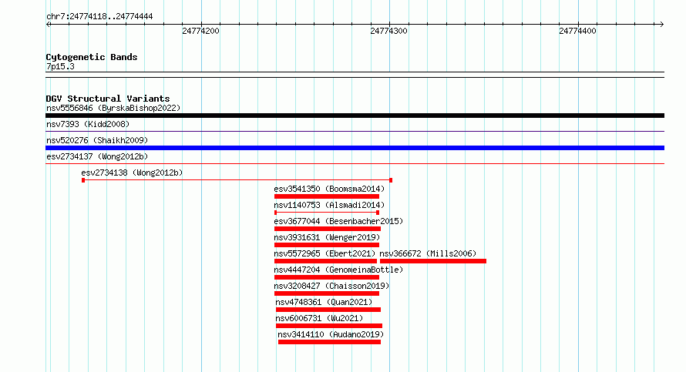The height and width of the screenshot is (372, 686).
Task: Open variant nsv520276 (Shaikh2009) label
Action: 97,140
